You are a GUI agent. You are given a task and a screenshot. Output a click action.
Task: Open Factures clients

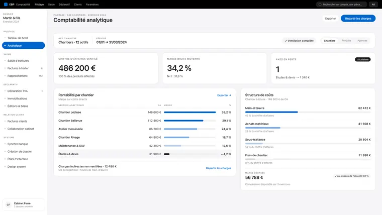pyautogui.click(x=24, y=121)
